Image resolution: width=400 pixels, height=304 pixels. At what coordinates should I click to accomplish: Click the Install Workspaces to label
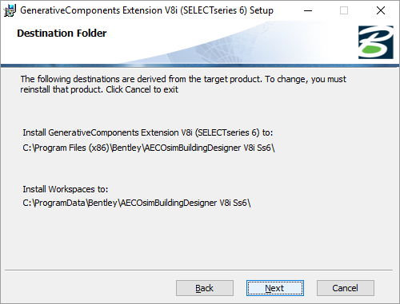point(66,189)
